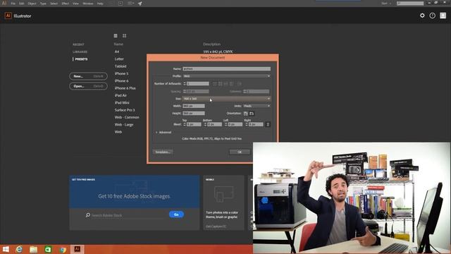451x254 pixels.
Task: Click the Number of Artboards stepper arrows
Action: 185,83
